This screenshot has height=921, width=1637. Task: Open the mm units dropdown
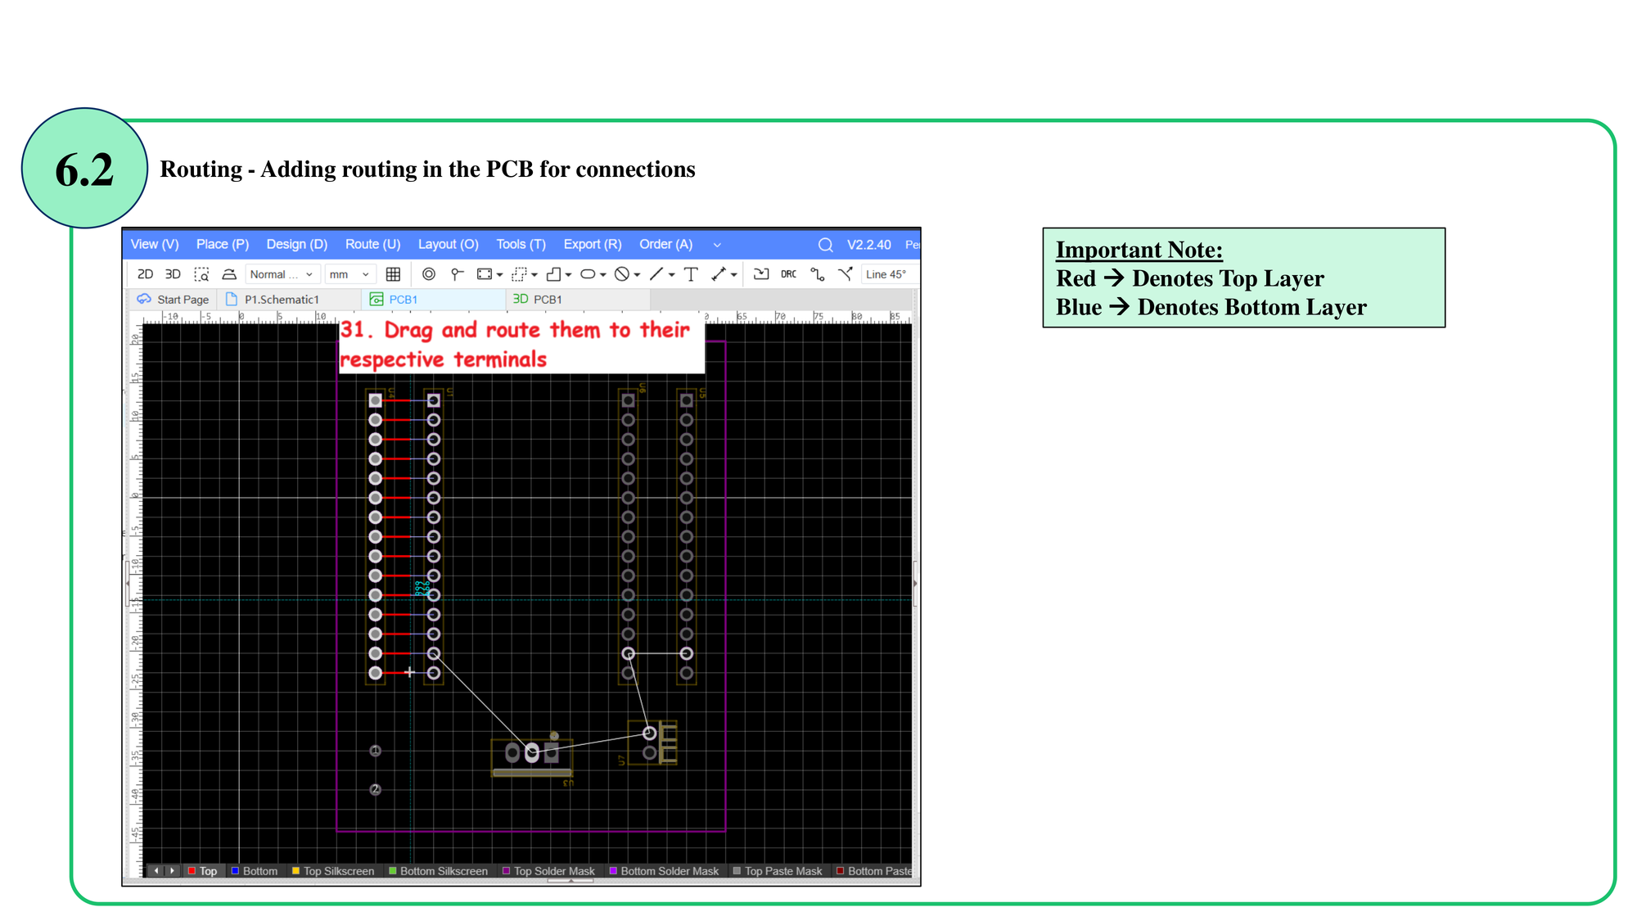349,274
